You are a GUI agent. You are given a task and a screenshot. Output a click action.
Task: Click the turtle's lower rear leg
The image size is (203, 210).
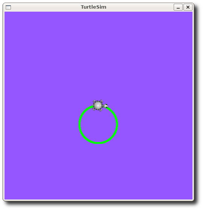pos(94,109)
